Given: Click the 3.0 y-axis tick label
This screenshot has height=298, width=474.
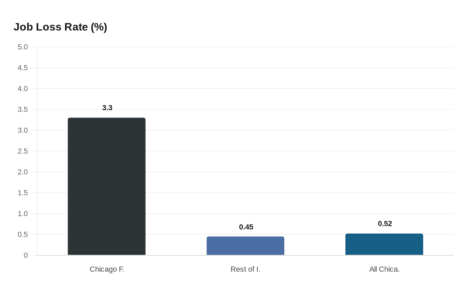Looking at the screenshot, I should click(x=23, y=130).
